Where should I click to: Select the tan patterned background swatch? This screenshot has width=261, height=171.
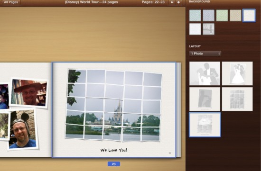pos(235,16)
